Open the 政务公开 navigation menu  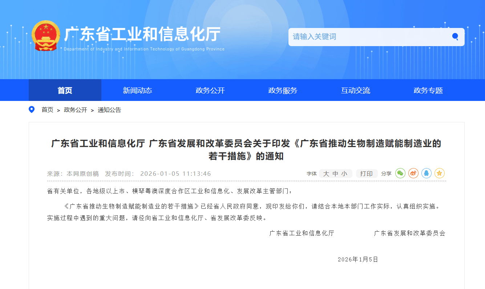[x=210, y=90]
